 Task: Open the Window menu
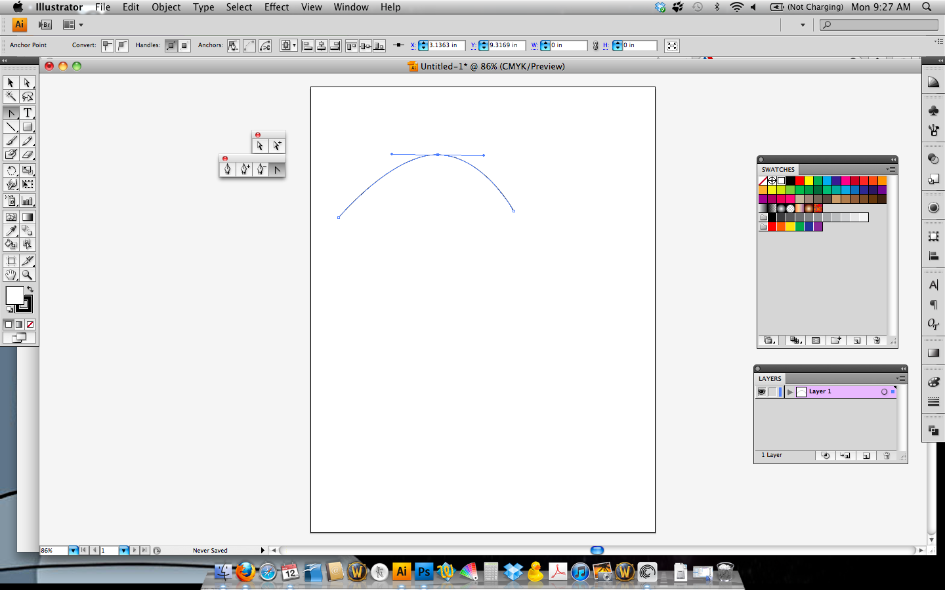pyautogui.click(x=350, y=7)
